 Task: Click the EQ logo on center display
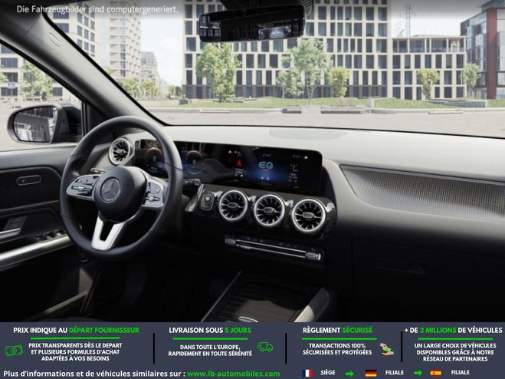[266, 166]
